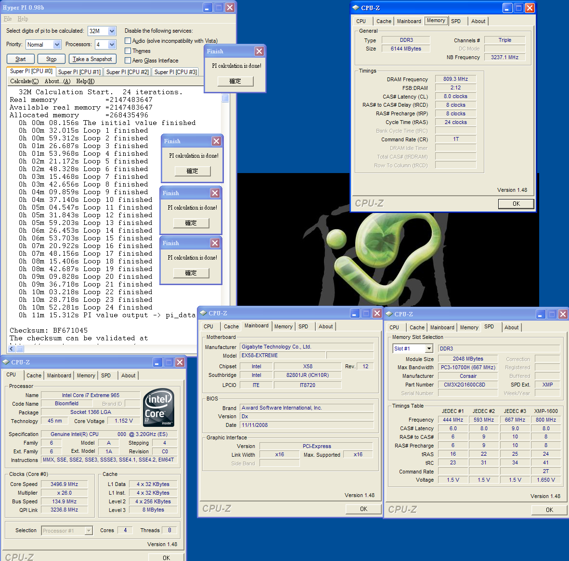Open the digits of pi 32M dropdown

coord(112,31)
